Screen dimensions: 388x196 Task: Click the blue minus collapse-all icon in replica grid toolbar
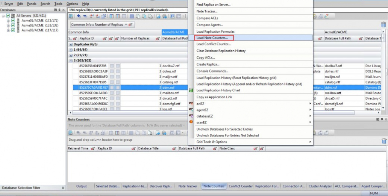85,16
